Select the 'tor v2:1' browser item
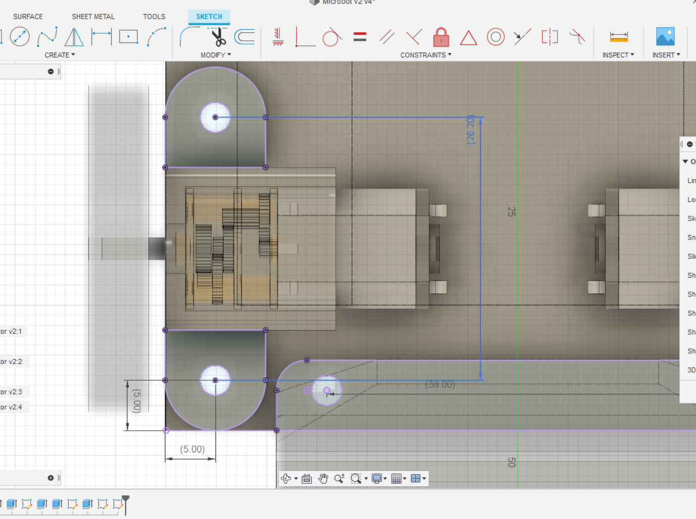Image resolution: width=696 pixels, height=519 pixels. (11, 331)
